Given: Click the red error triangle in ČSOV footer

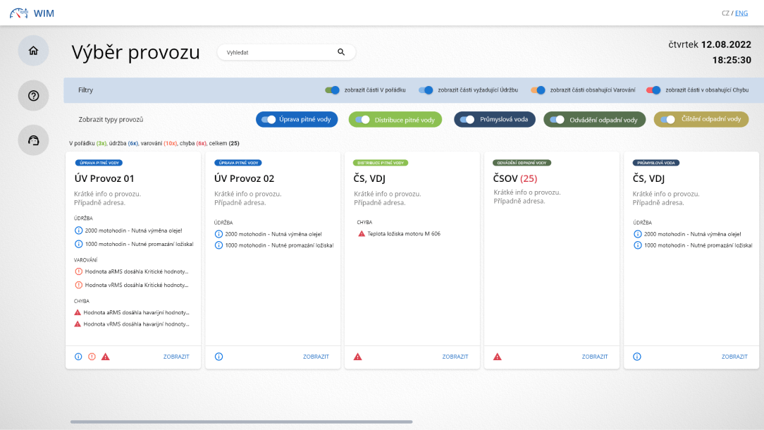Looking at the screenshot, I should [498, 357].
